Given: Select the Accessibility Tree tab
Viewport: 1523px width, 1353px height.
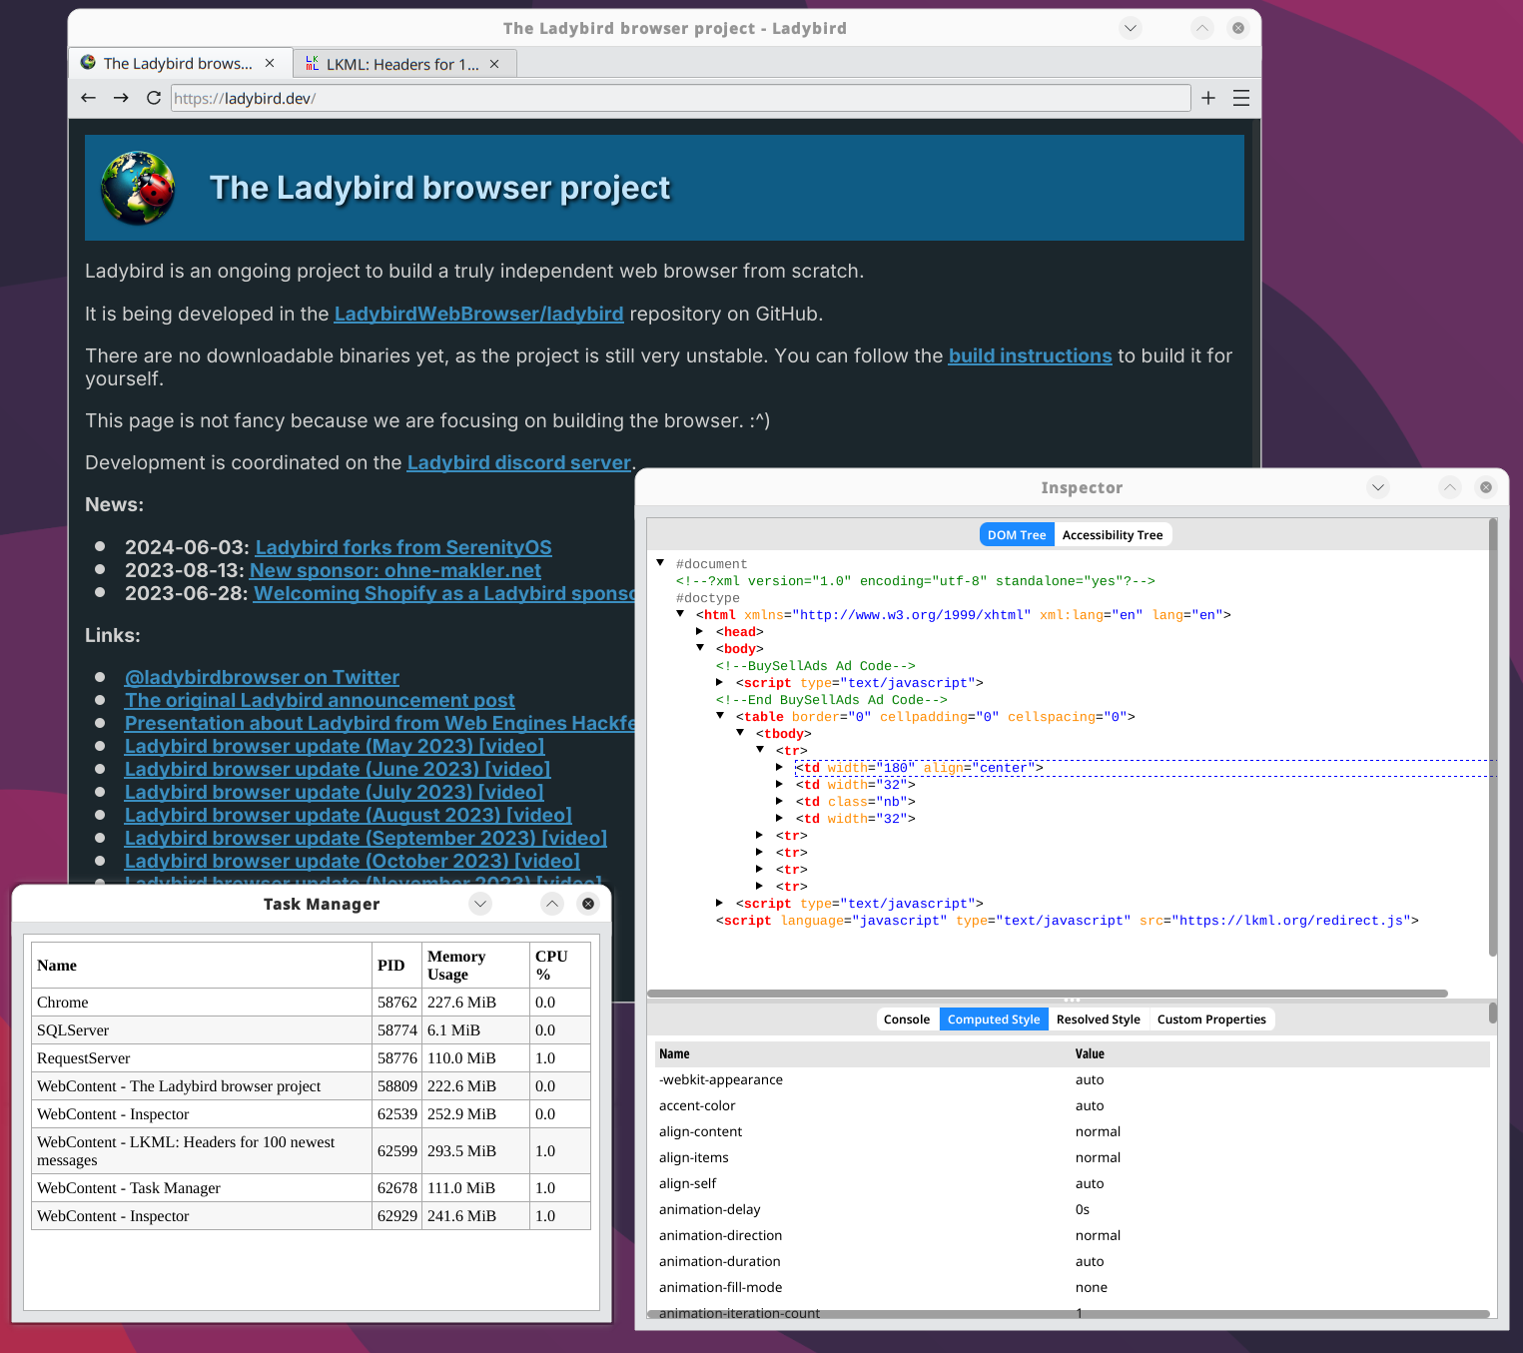Looking at the screenshot, I should 1112,535.
